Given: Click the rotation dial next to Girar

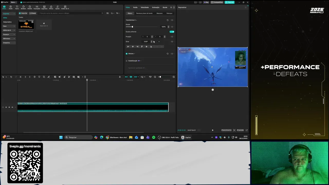Looking at the screenshot, I should click(159, 42).
